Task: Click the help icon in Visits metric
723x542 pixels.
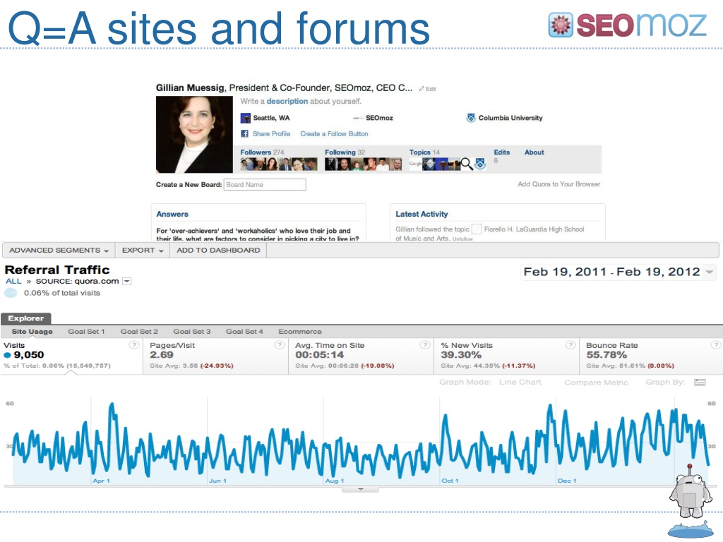Action: coord(133,344)
